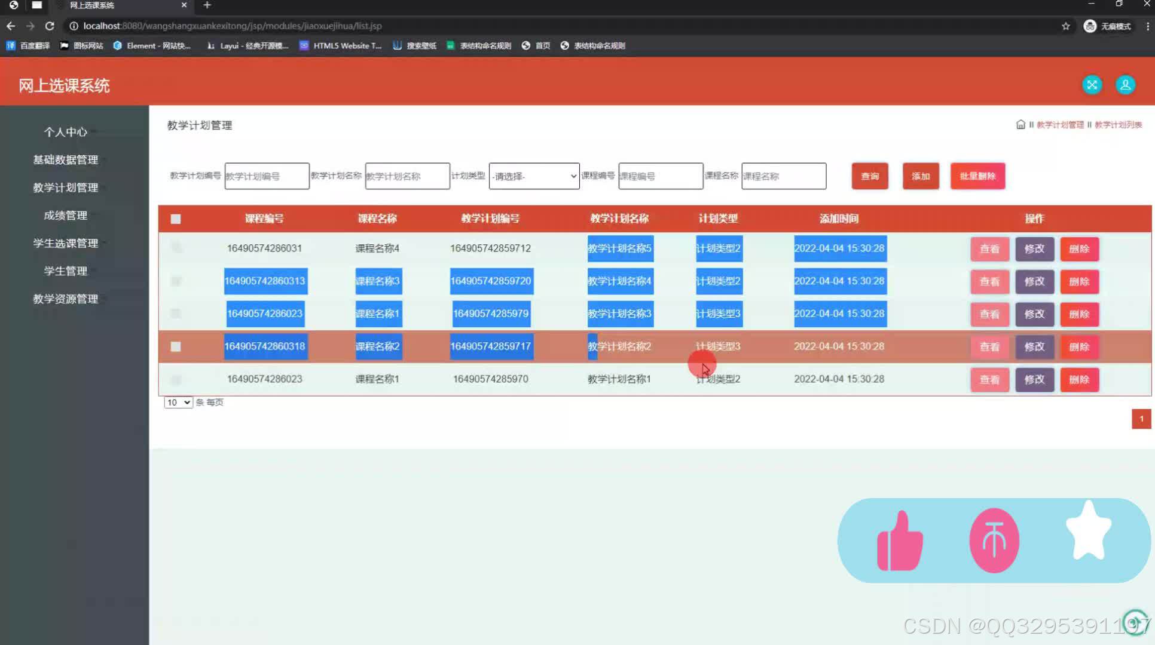The image size is (1155, 645).
Task: Click cell 164905742859712
Action: [490, 248]
